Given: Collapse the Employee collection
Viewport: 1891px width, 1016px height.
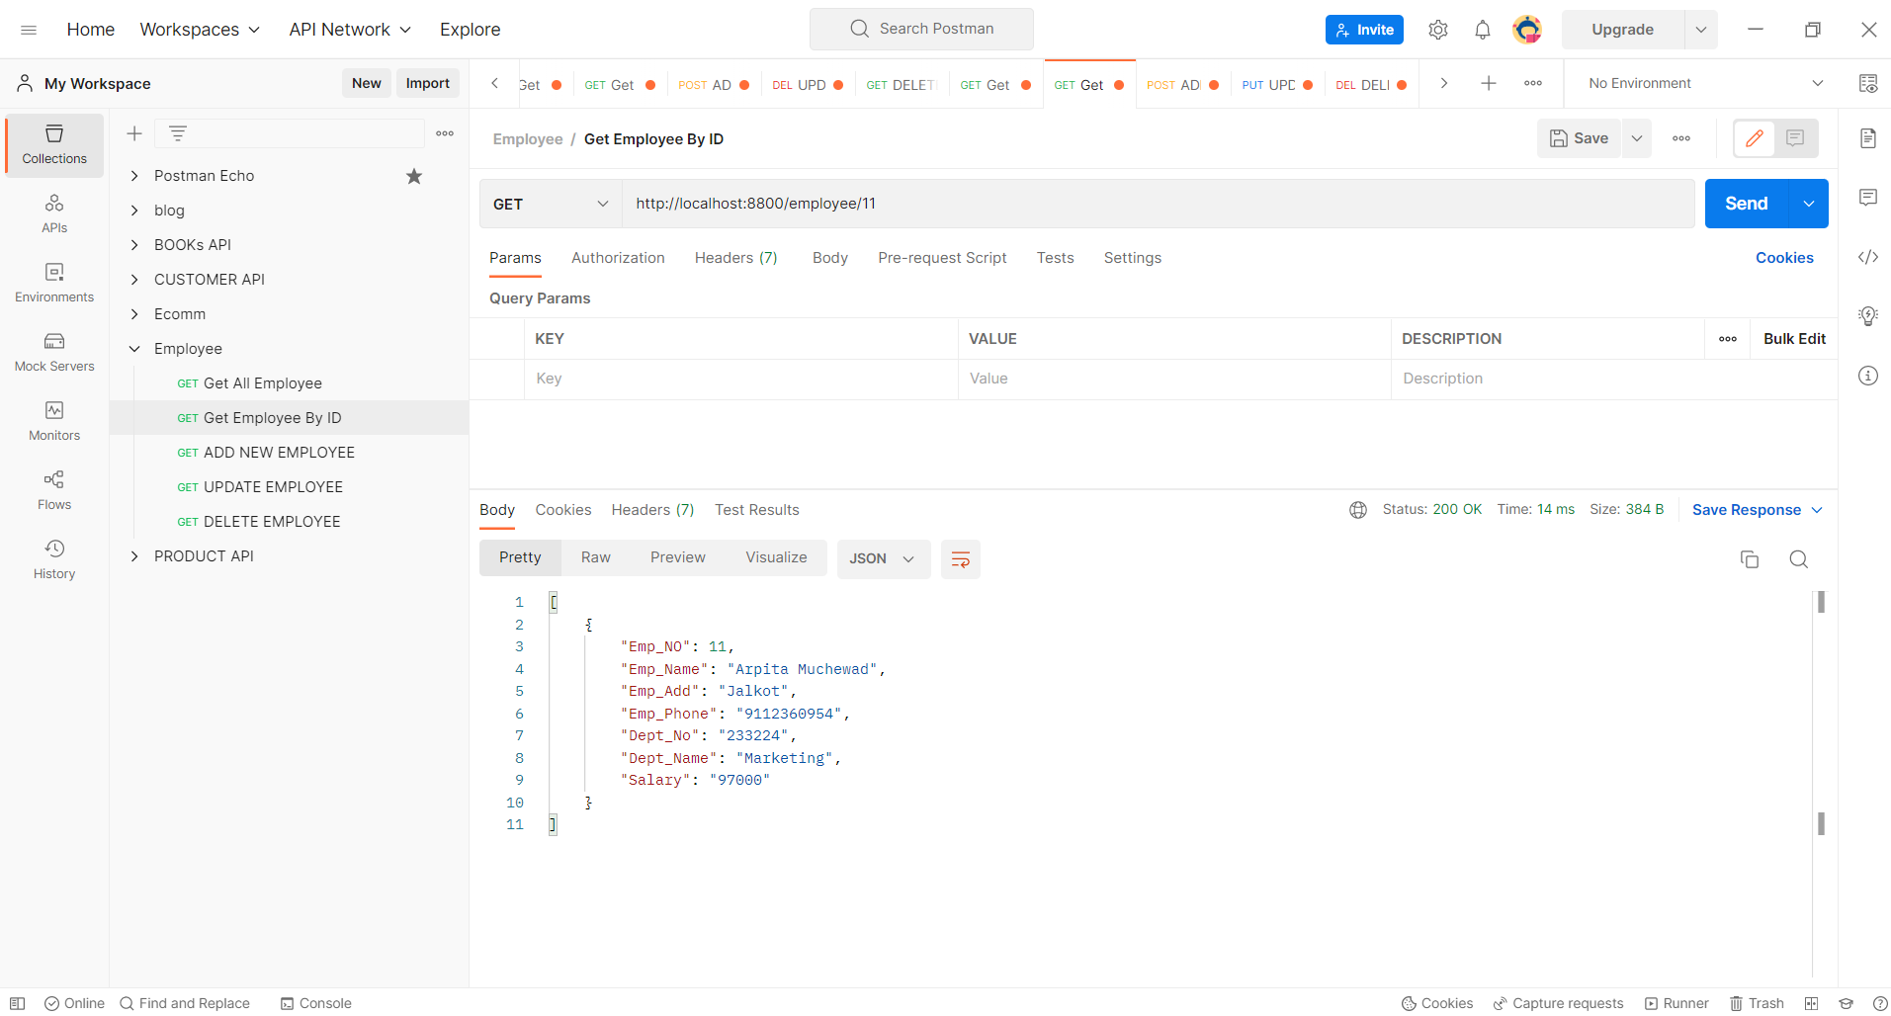Looking at the screenshot, I should click(134, 348).
